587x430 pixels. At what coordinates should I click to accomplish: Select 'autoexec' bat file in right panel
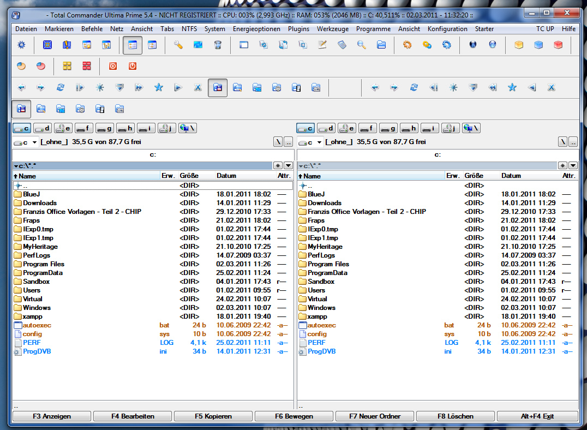pos(438,325)
